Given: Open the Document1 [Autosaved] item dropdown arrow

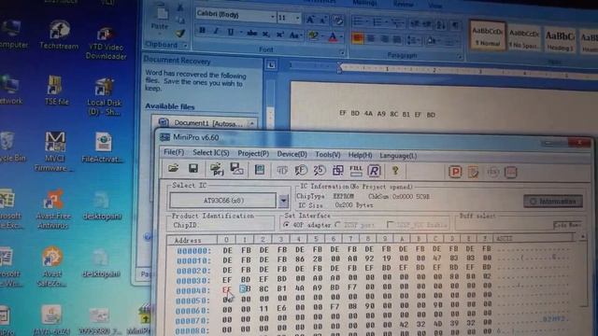Looking at the screenshot, I should (x=251, y=123).
